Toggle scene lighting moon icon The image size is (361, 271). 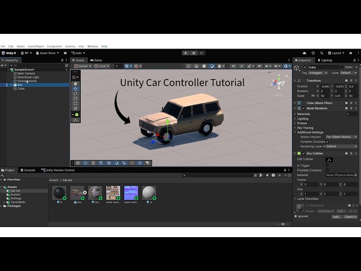click(x=212, y=66)
